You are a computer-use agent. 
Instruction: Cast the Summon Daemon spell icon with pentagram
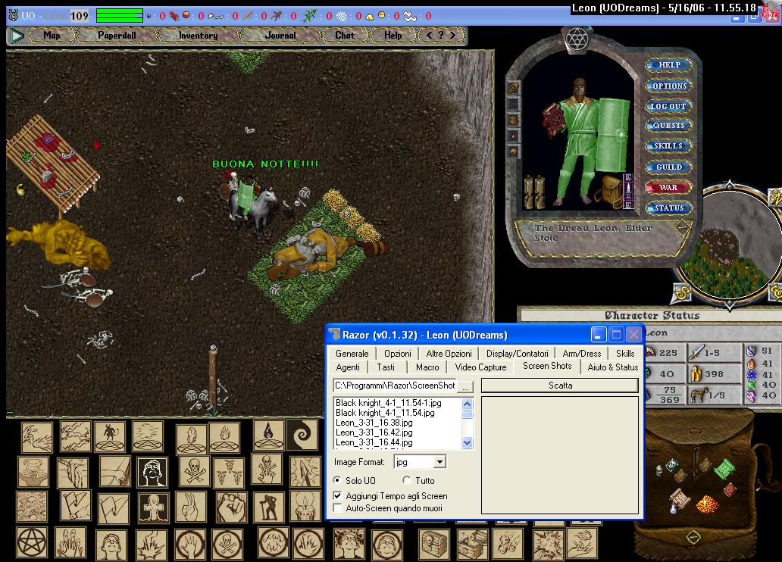coord(110,436)
